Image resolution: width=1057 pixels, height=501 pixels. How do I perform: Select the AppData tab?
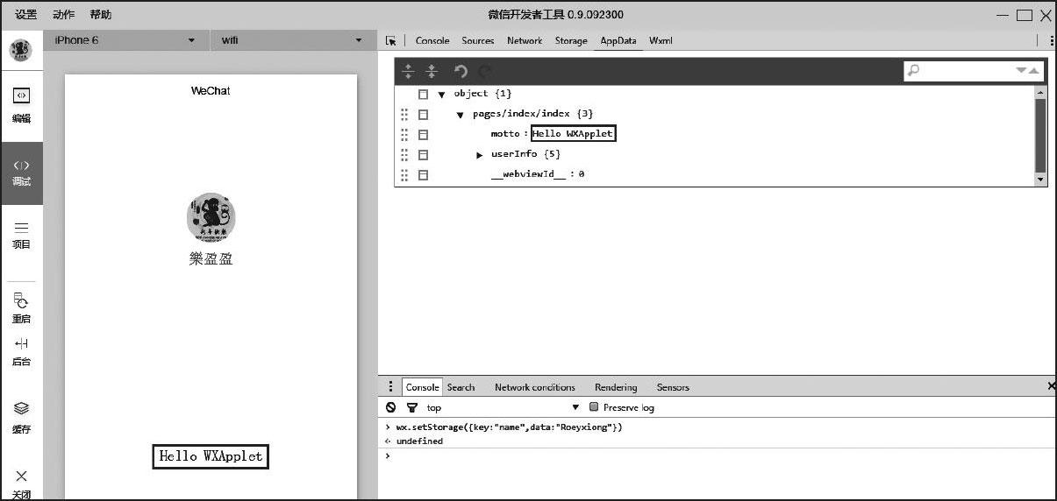pyautogui.click(x=618, y=40)
